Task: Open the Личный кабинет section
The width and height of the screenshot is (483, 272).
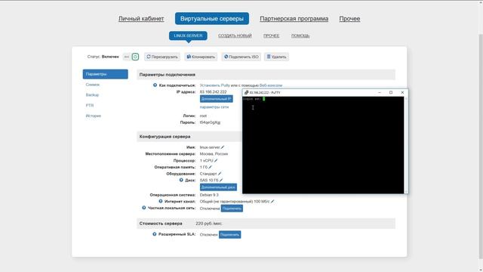Action: 141,19
